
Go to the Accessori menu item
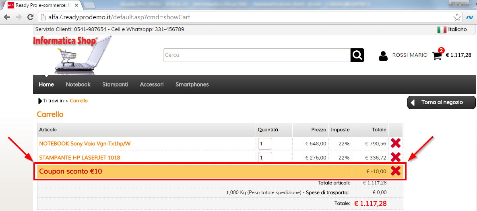[151, 85]
